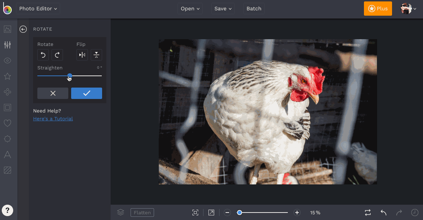Image resolution: width=423 pixels, height=220 pixels.
Task: Click the Straighten 0 ° value
Action: [100, 68]
